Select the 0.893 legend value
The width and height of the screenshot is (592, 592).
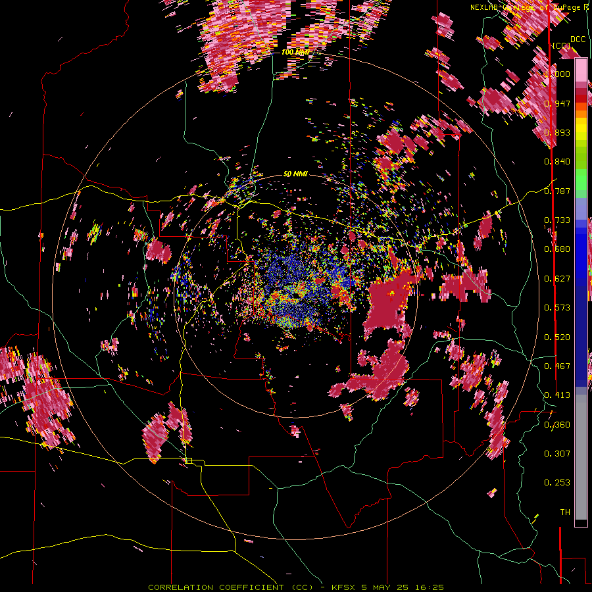point(557,132)
